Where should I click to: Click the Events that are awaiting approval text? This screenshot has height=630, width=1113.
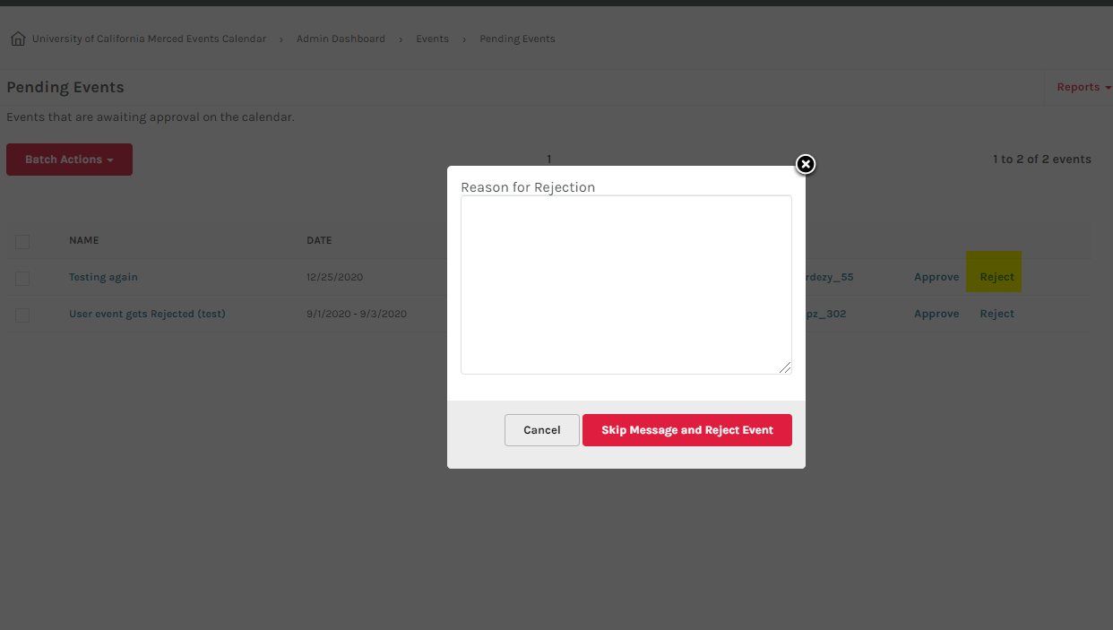point(151,117)
